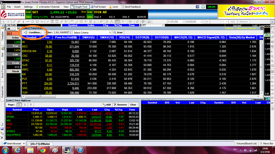Toggle the News Bar

[x=267, y=143]
